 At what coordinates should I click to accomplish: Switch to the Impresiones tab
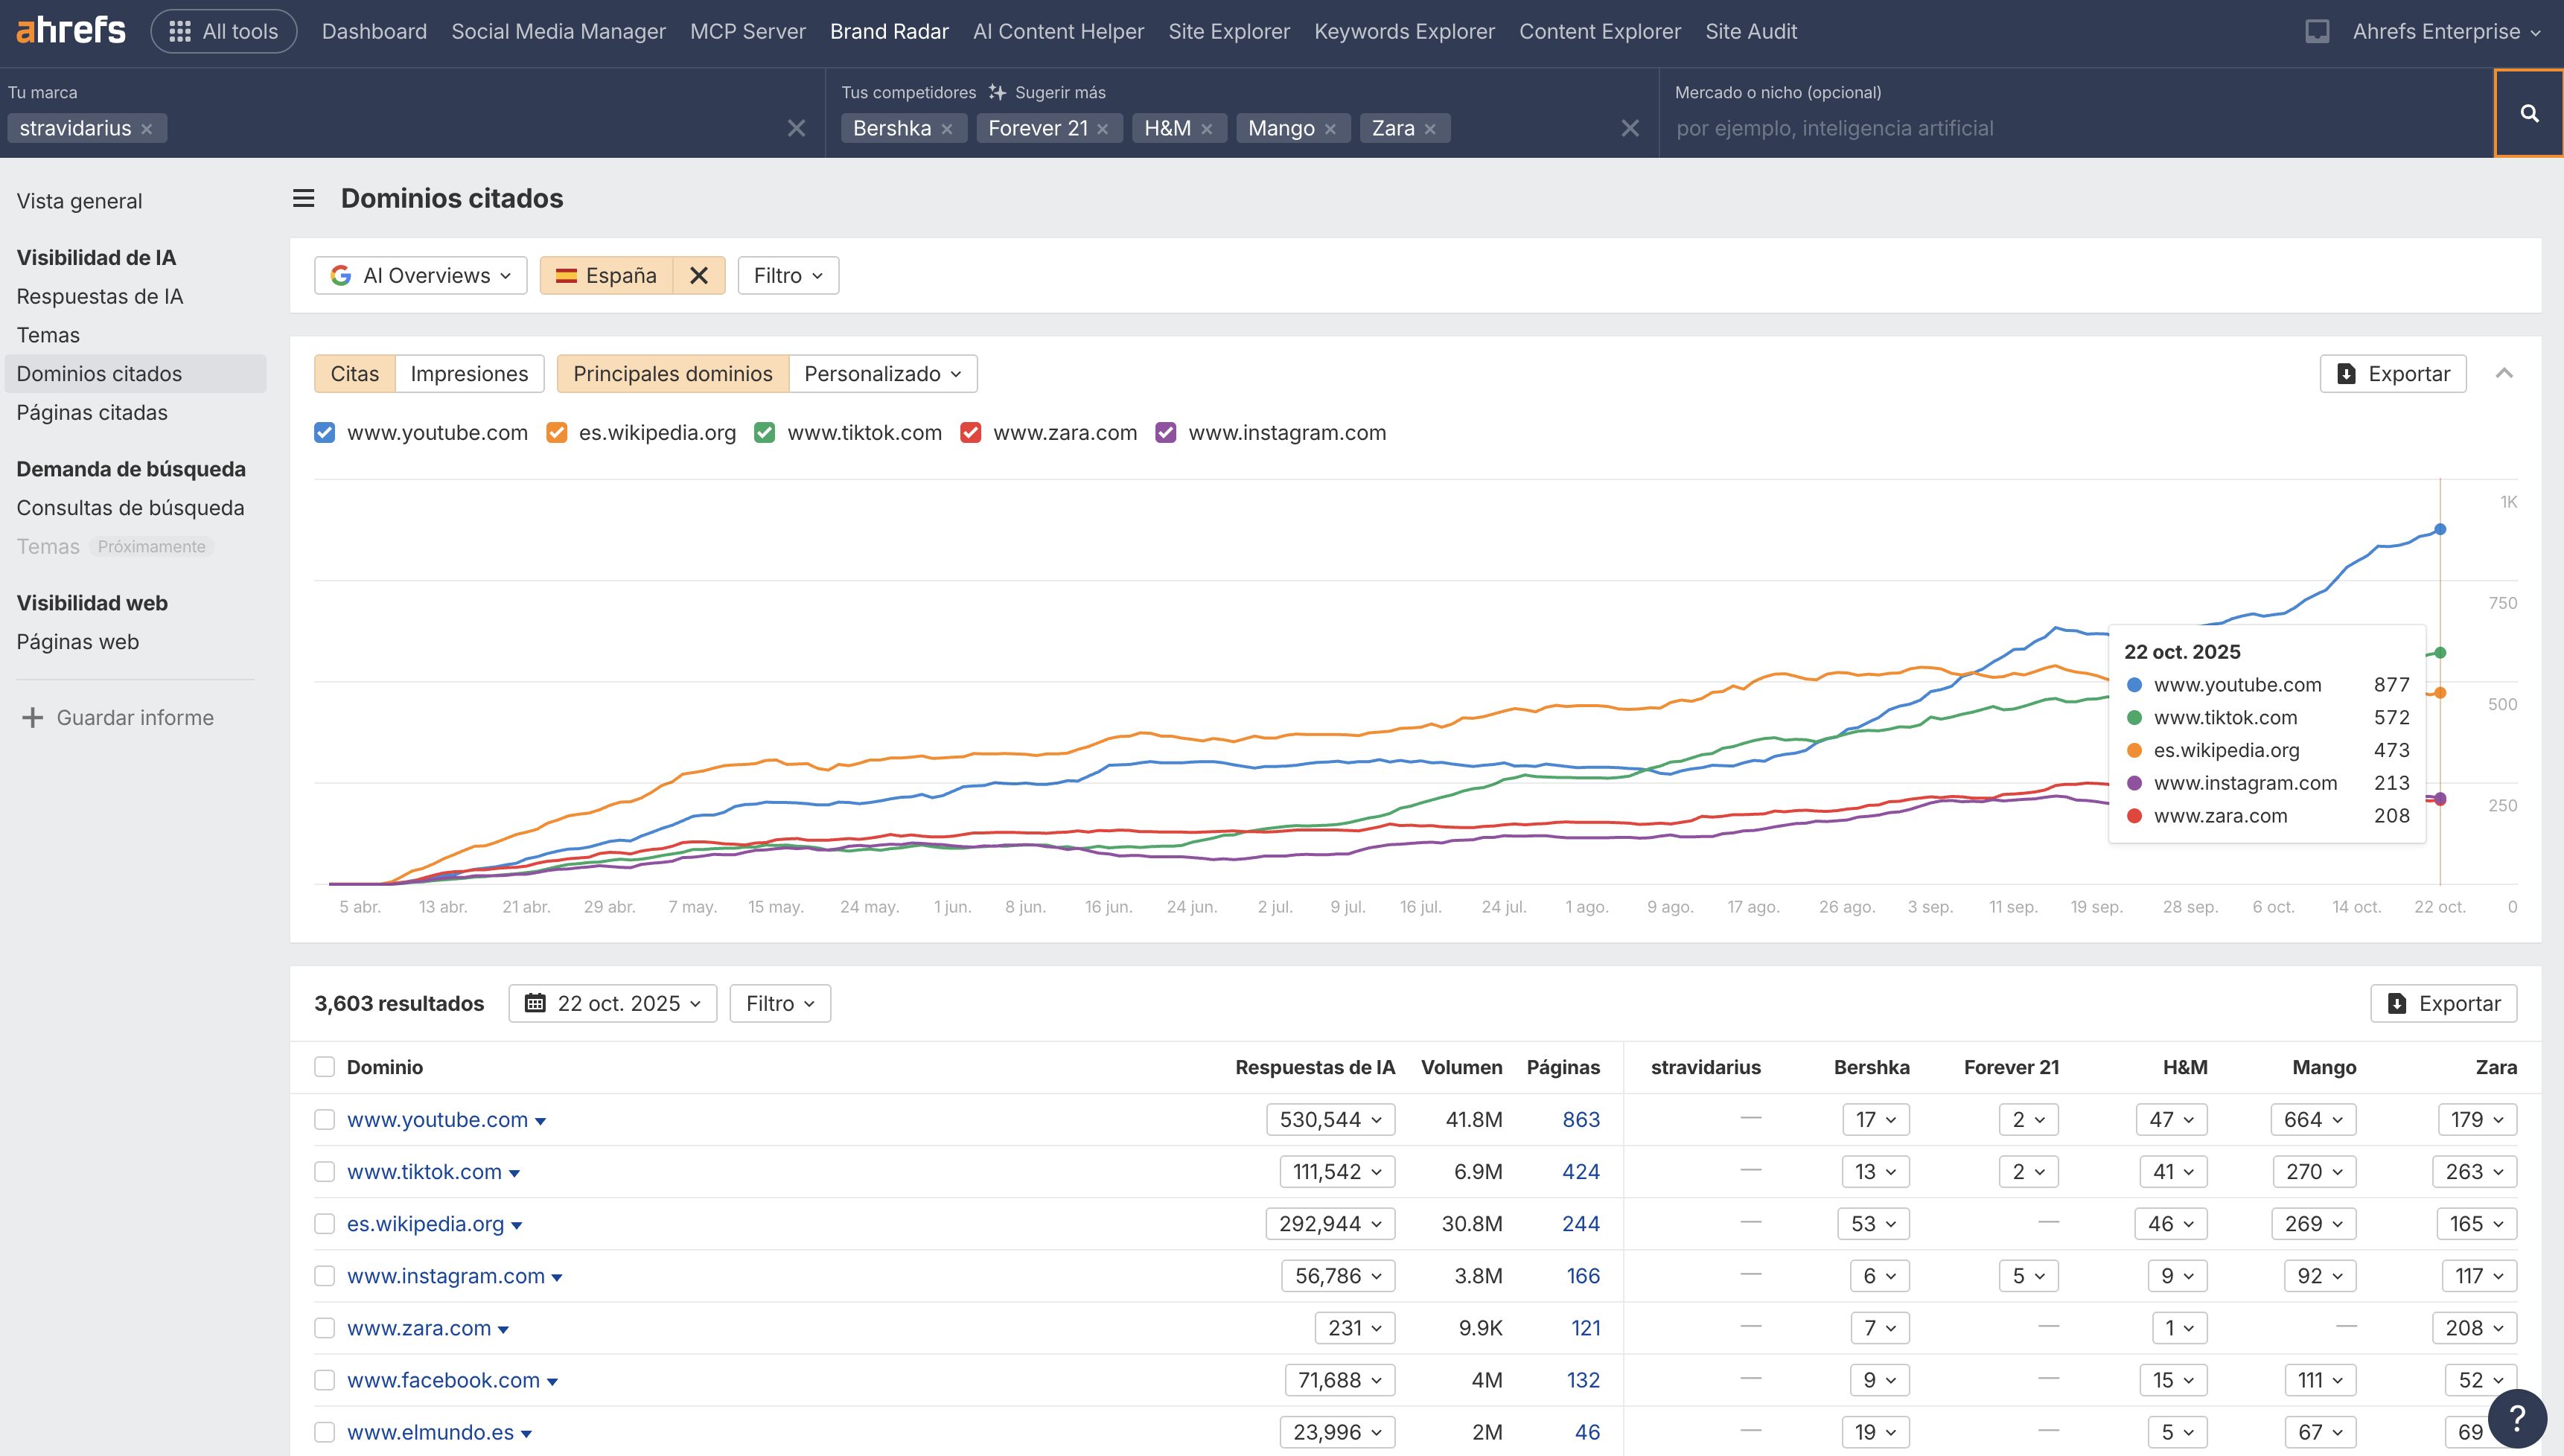pos(469,374)
